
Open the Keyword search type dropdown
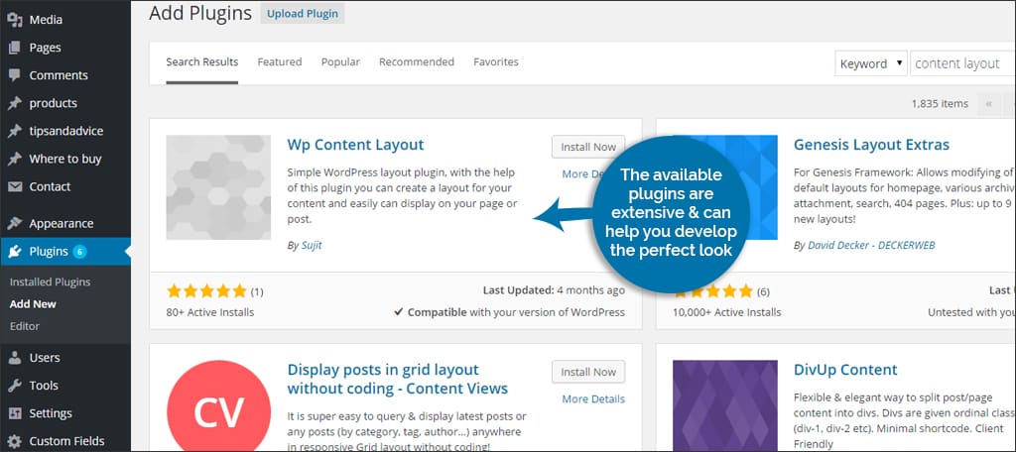tap(871, 63)
